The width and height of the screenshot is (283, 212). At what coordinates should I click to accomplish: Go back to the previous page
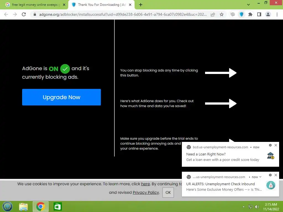(6, 14)
